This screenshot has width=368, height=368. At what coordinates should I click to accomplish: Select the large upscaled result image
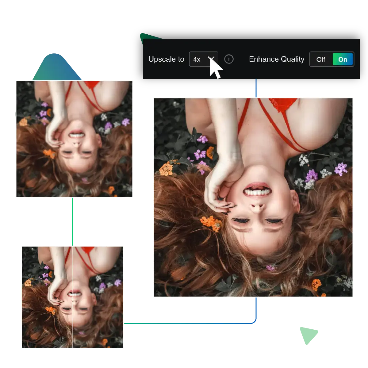[x=253, y=197]
